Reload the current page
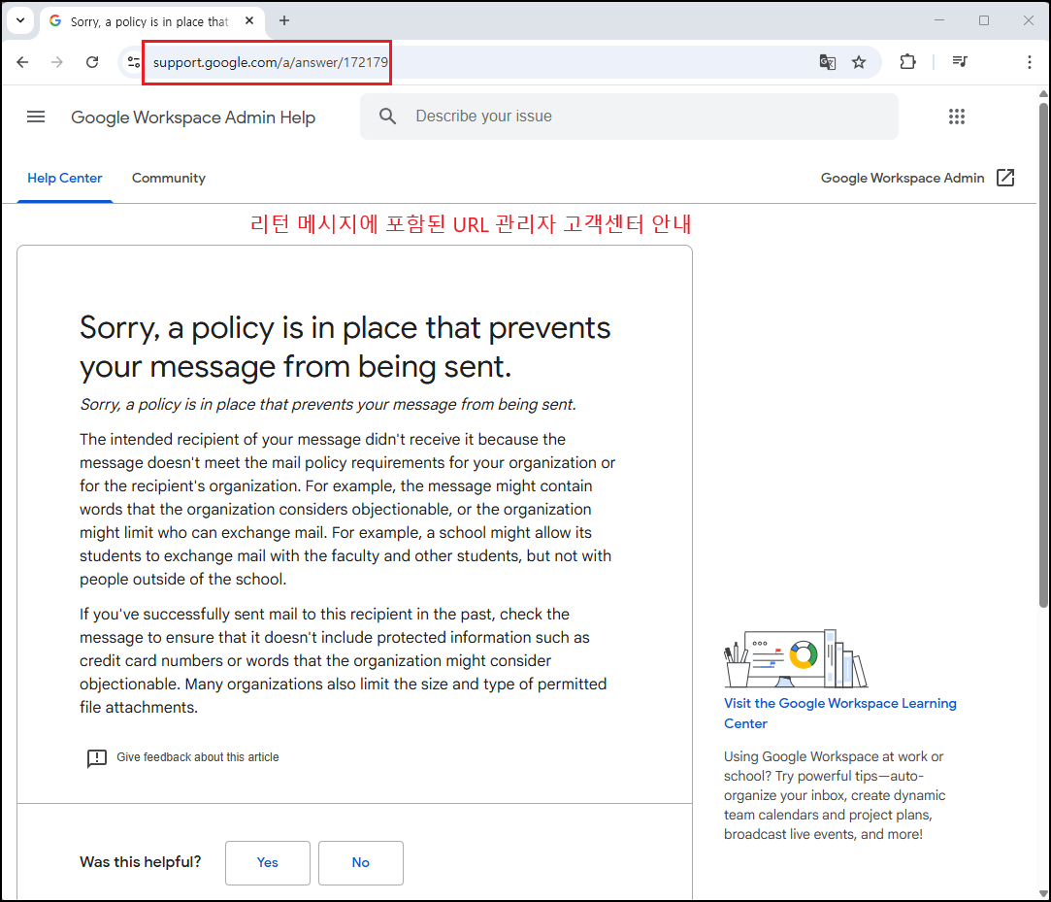1051x902 pixels. coord(92,62)
